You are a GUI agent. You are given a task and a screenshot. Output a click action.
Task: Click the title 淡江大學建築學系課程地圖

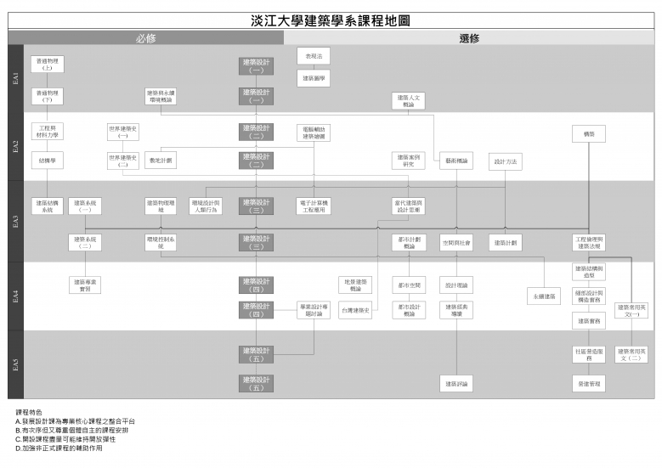331,20
